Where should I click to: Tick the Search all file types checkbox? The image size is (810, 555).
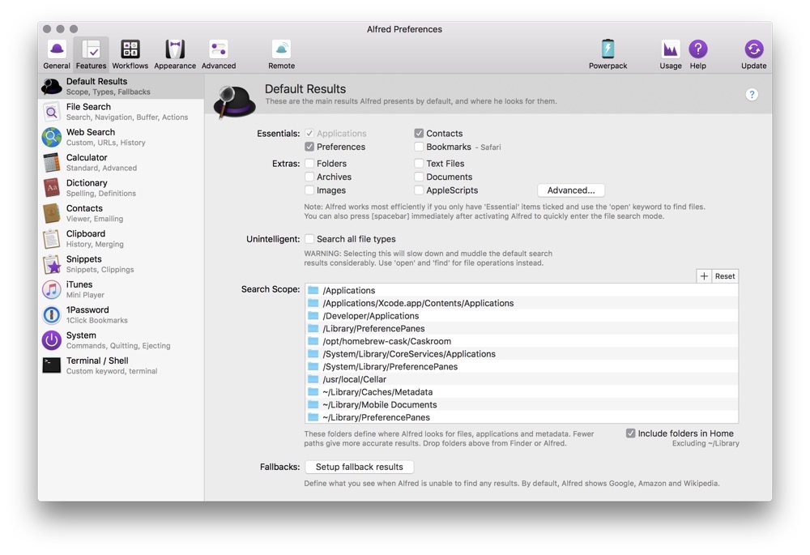coord(309,239)
